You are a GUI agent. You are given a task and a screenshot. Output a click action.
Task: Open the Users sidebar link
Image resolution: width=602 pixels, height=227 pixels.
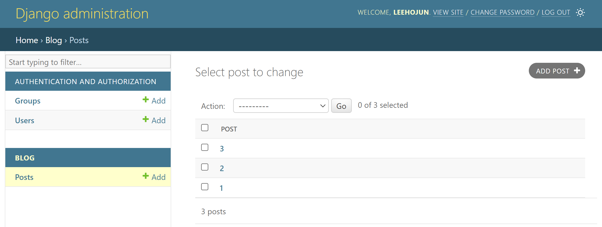(25, 121)
